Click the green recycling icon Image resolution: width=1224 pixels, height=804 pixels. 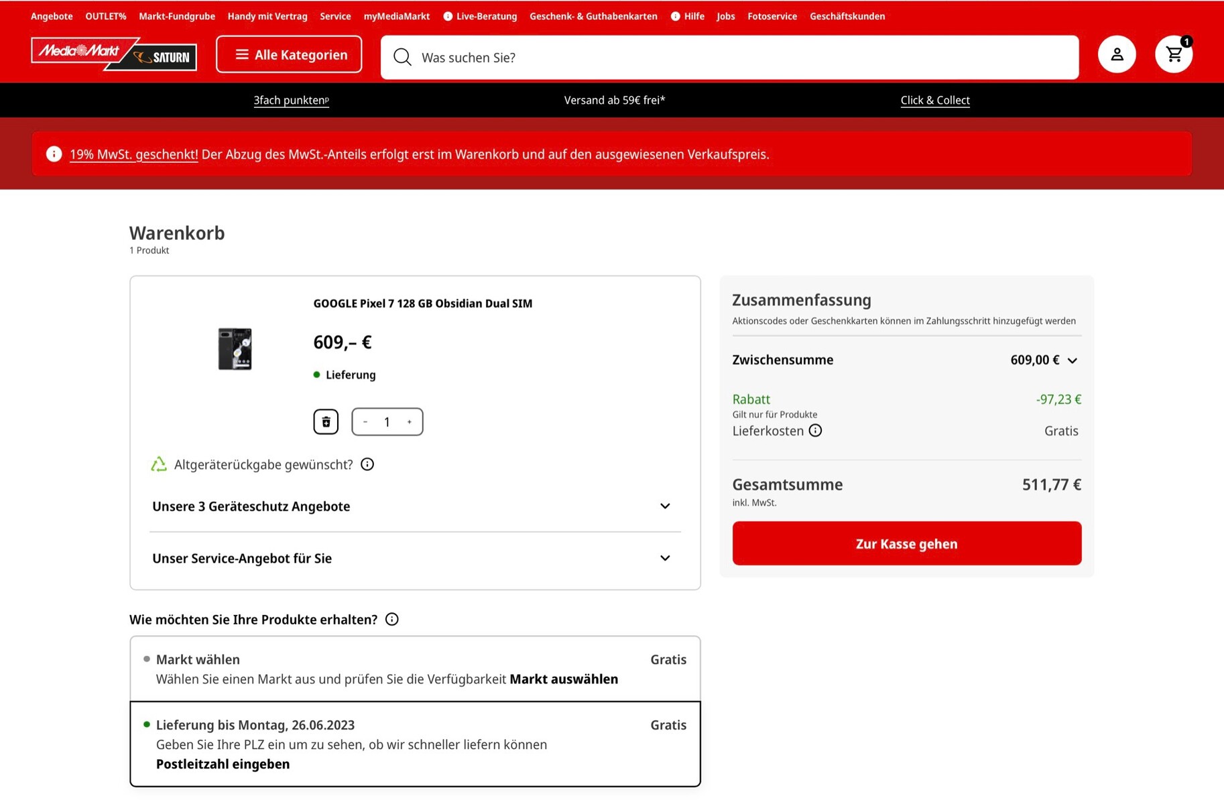tap(159, 464)
